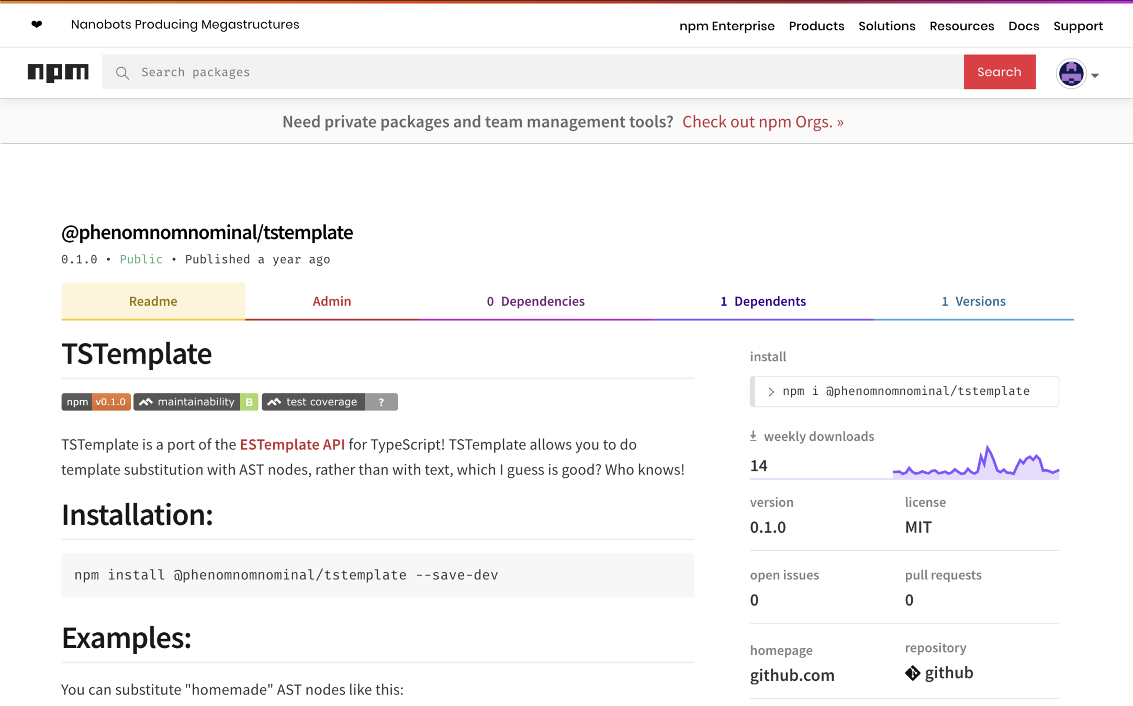Click the Examples: heading

pyautogui.click(x=126, y=638)
